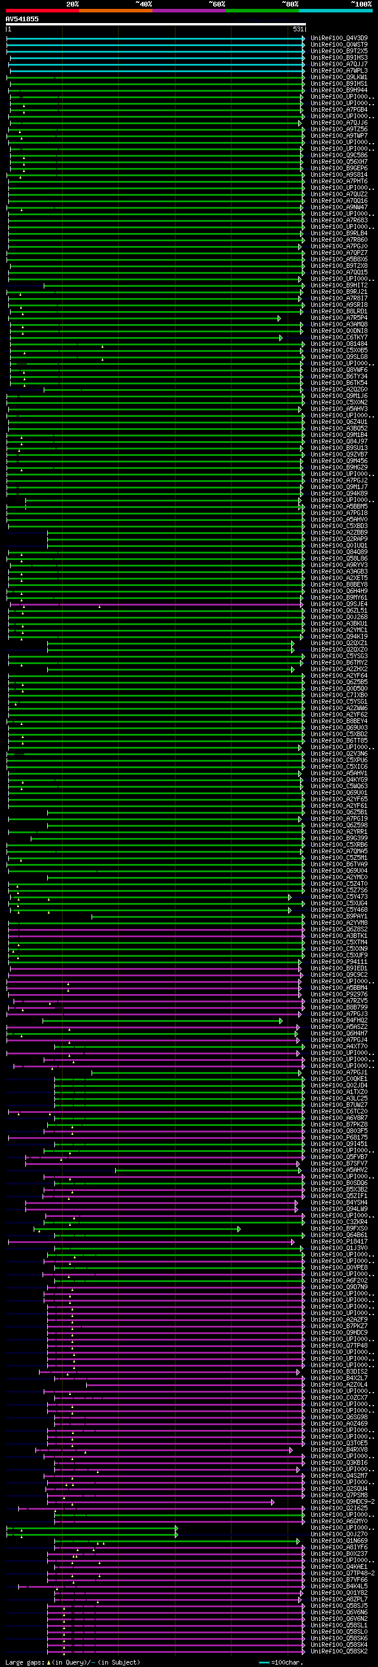Open hit UniRef100_A3BTK1
This screenshot has height=1667, width=378.
coord(338,936)
